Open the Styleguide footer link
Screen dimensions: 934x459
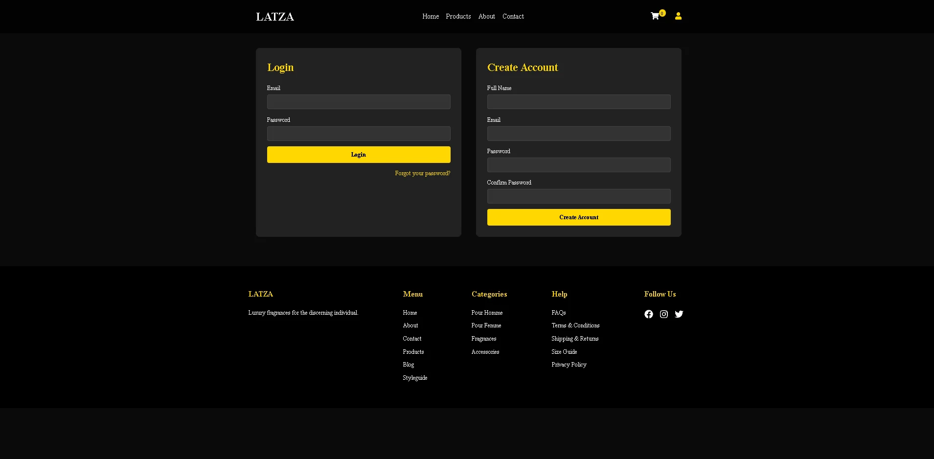[414, 377]
